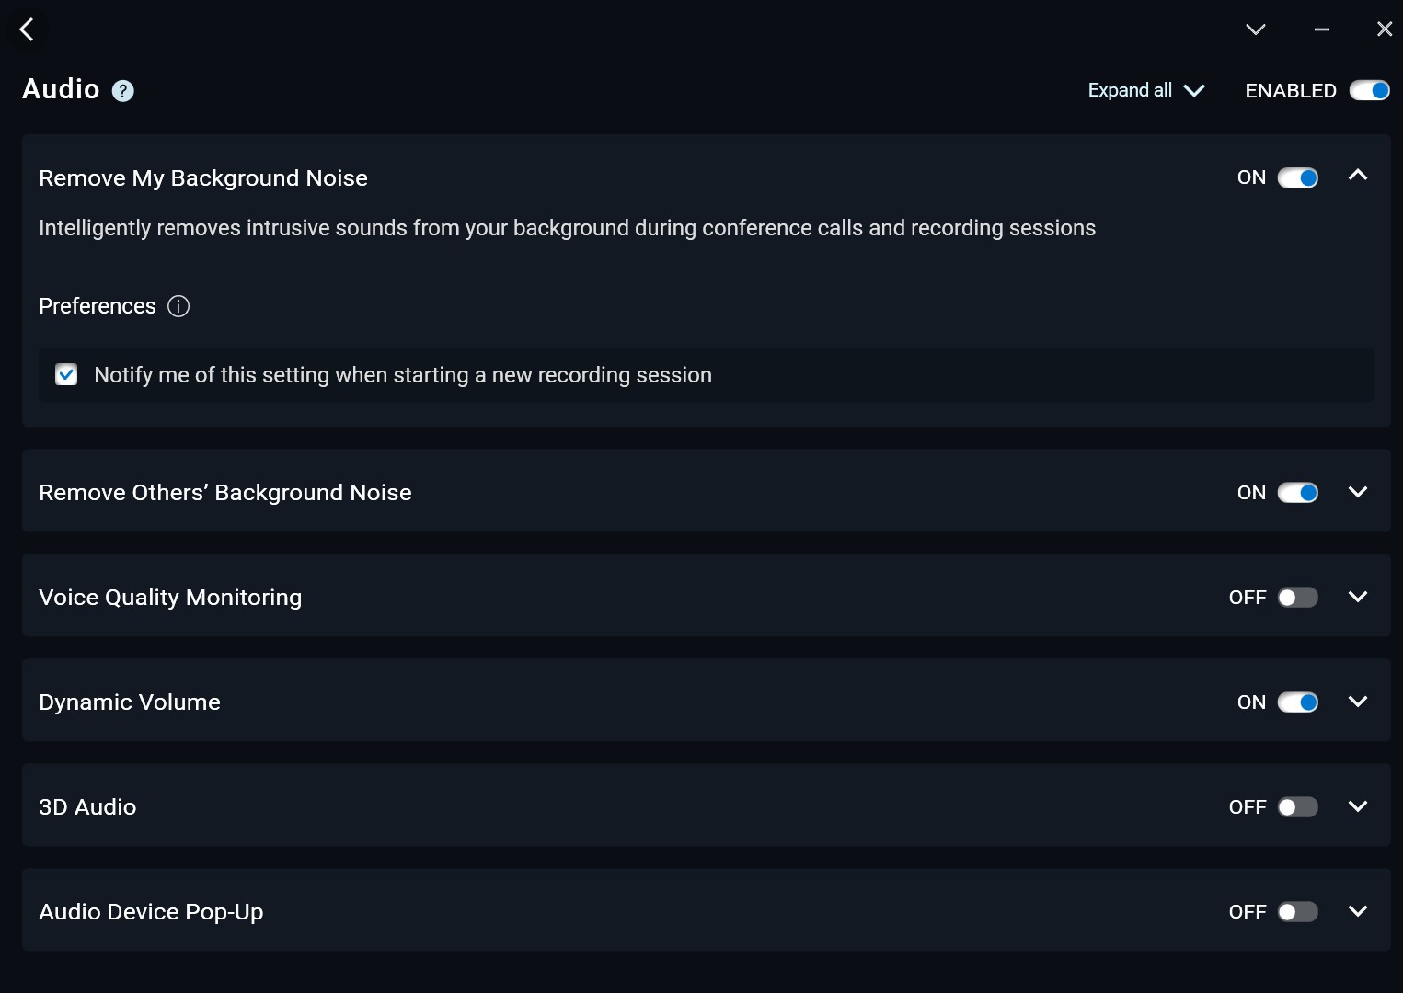Click Expand all button
This screenshot has width=1403, height=993.
tap(1145, 90)
